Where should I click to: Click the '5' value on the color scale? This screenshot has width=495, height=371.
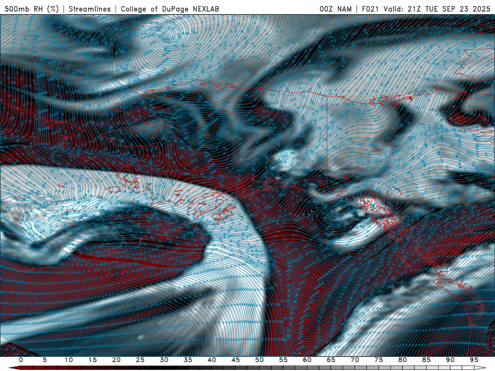click(45, 360)
